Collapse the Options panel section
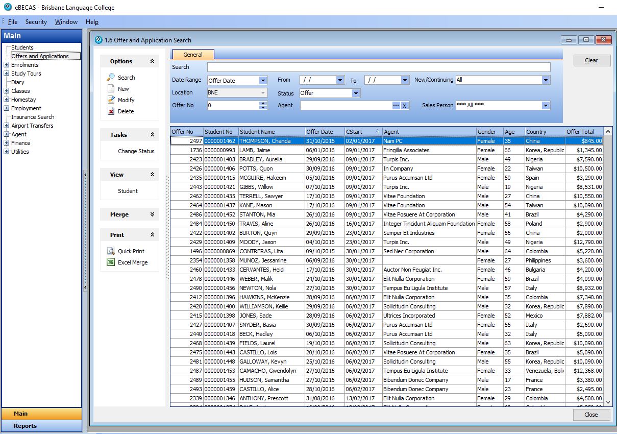Viewport: 617px width, 434px height. coord(152,61)
